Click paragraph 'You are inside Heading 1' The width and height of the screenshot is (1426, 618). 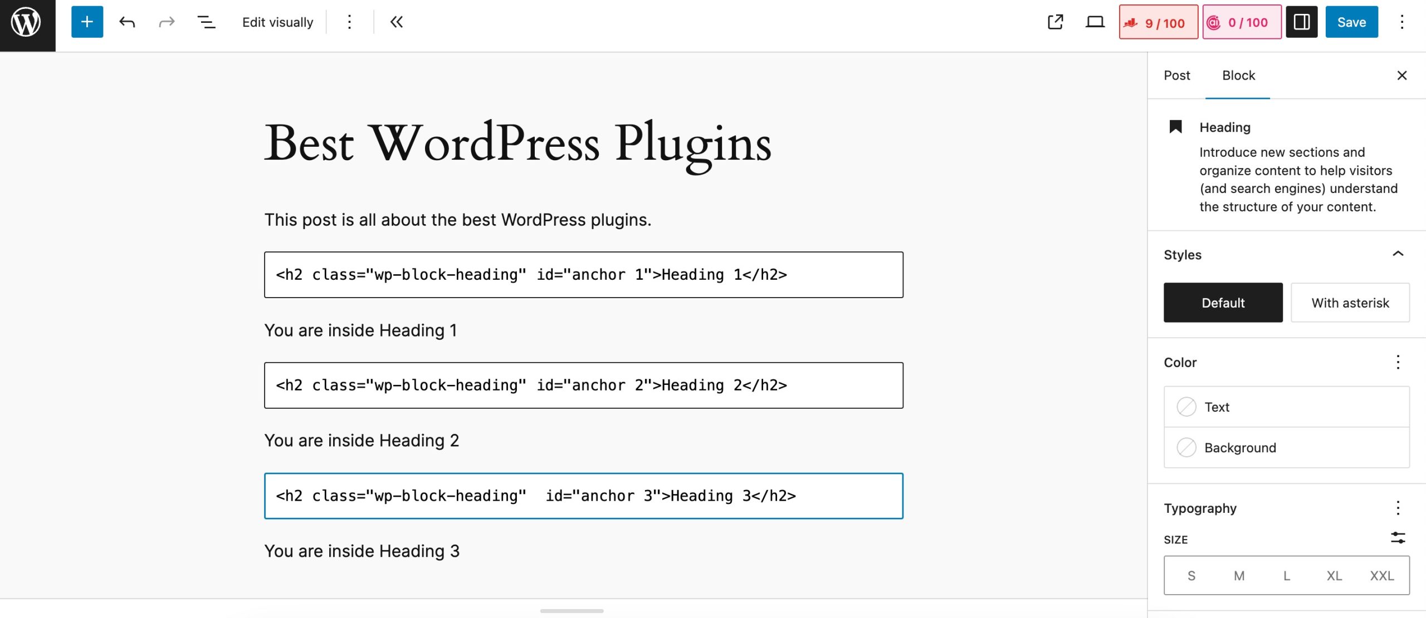pyautogui.click(x=360, y=330)
